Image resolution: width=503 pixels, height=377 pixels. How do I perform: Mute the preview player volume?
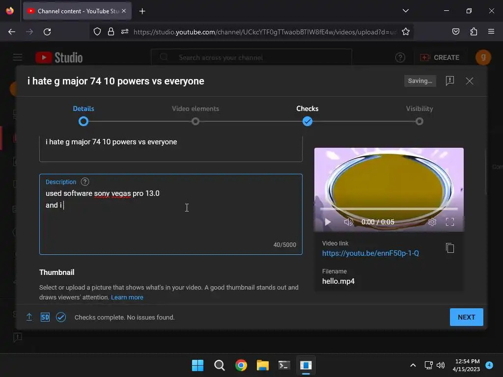click(348, 222)
